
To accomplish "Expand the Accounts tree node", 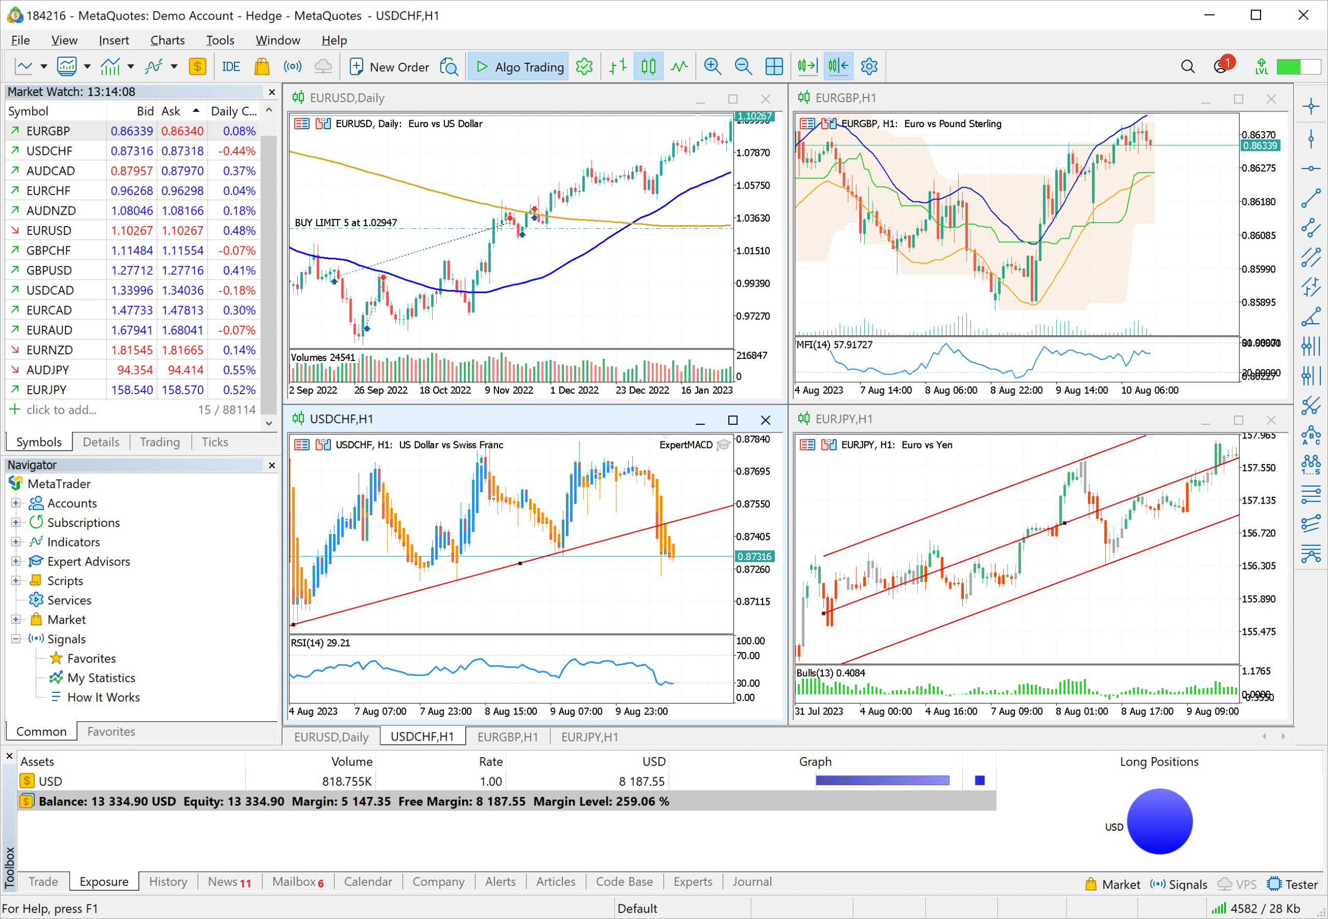I will (x=16, y=503).
